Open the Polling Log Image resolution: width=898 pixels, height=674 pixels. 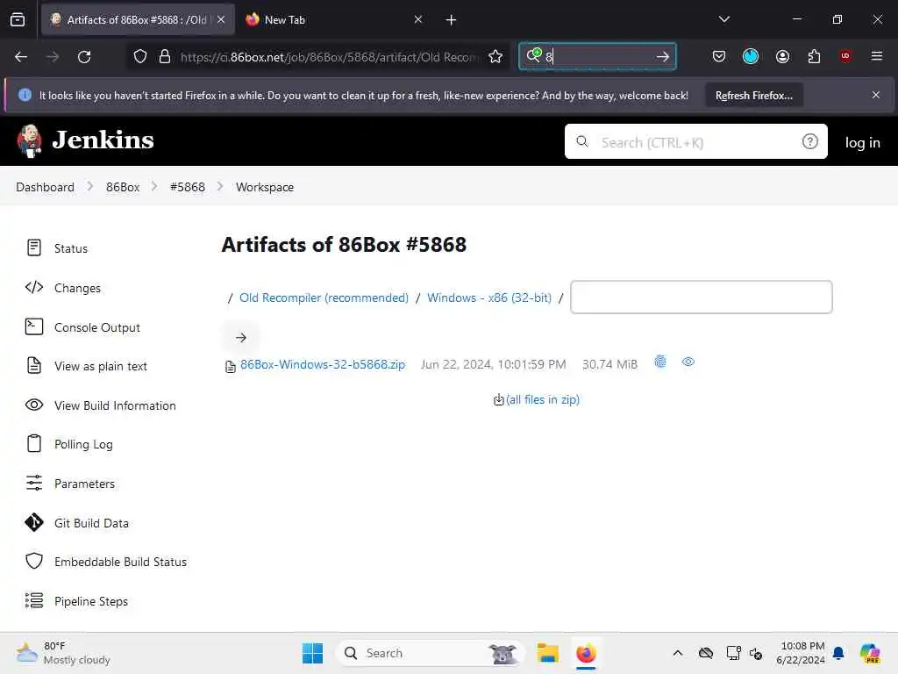[x=69, y=444]
